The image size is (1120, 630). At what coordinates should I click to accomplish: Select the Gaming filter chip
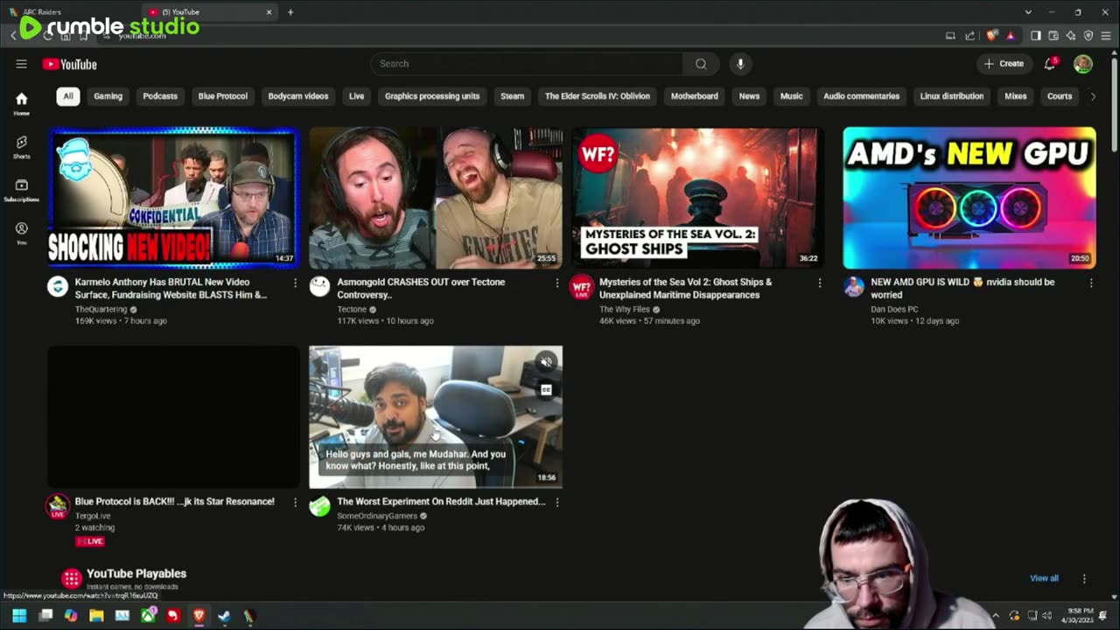108,96
